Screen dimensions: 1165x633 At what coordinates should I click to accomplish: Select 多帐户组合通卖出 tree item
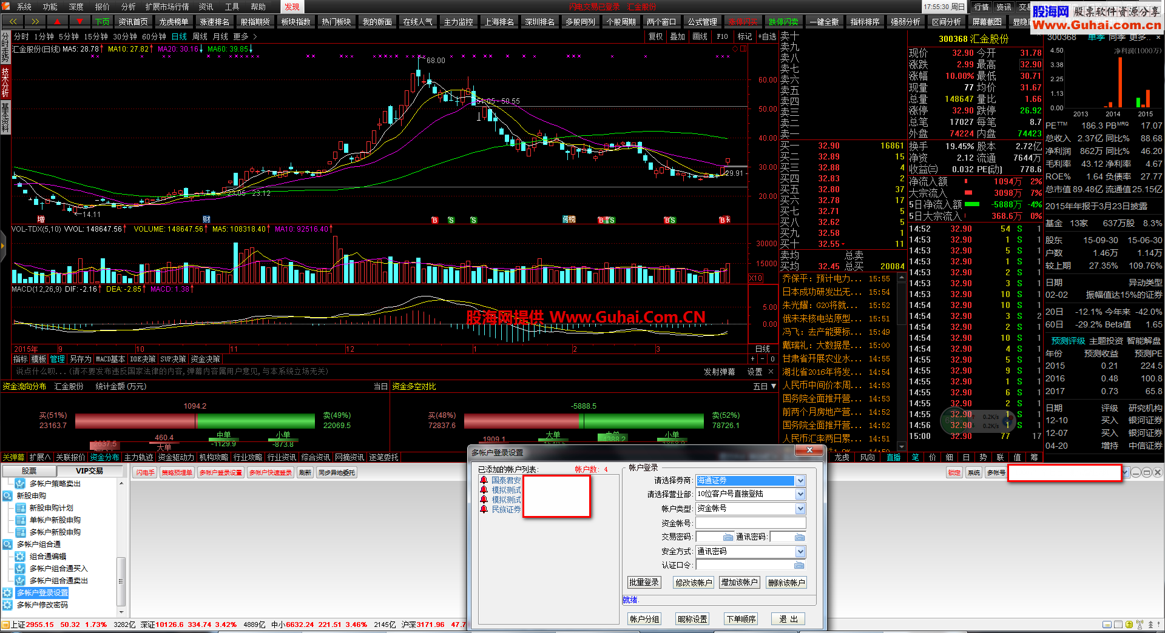point(59,581)
